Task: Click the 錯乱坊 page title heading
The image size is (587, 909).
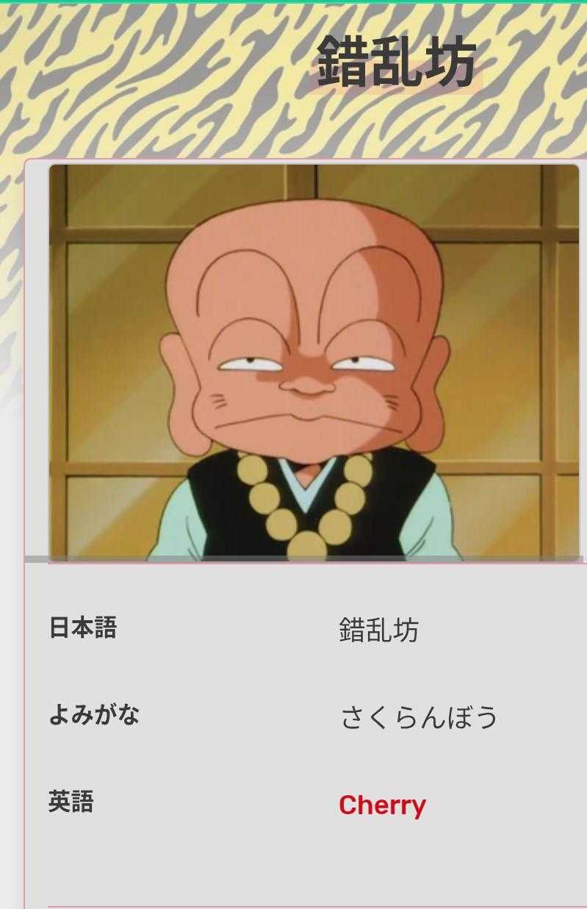Action: pyautogui.click(x=396, y=62)
